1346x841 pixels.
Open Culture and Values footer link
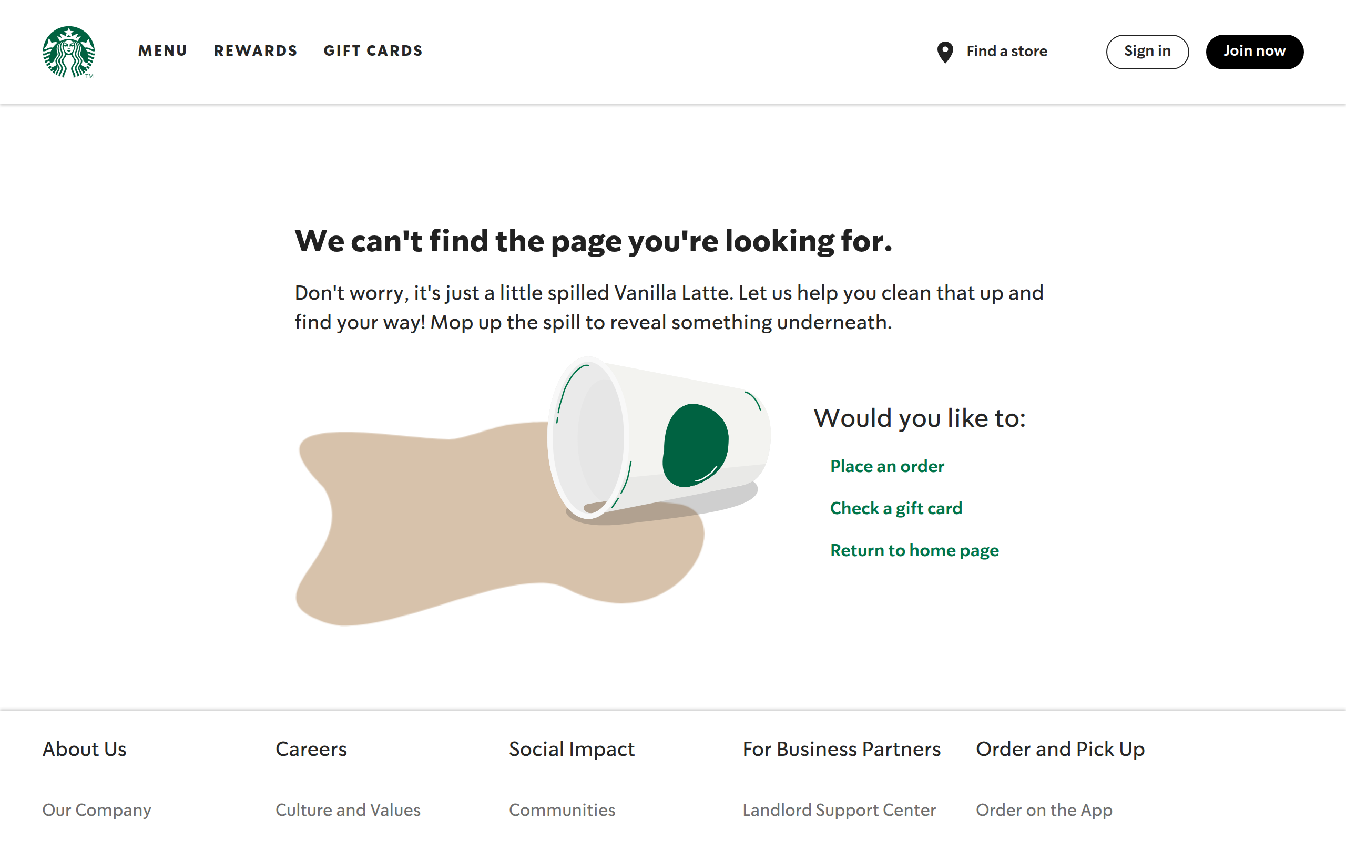click(348, 810)
